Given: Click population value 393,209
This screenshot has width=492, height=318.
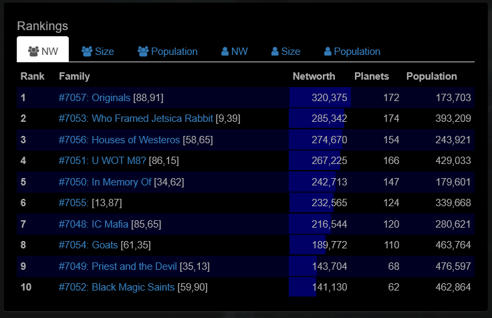Looking at the screenshot, I should (x=453, y=118).
